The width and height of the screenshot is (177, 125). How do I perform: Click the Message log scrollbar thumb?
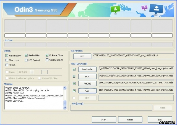tap(65, 103)
